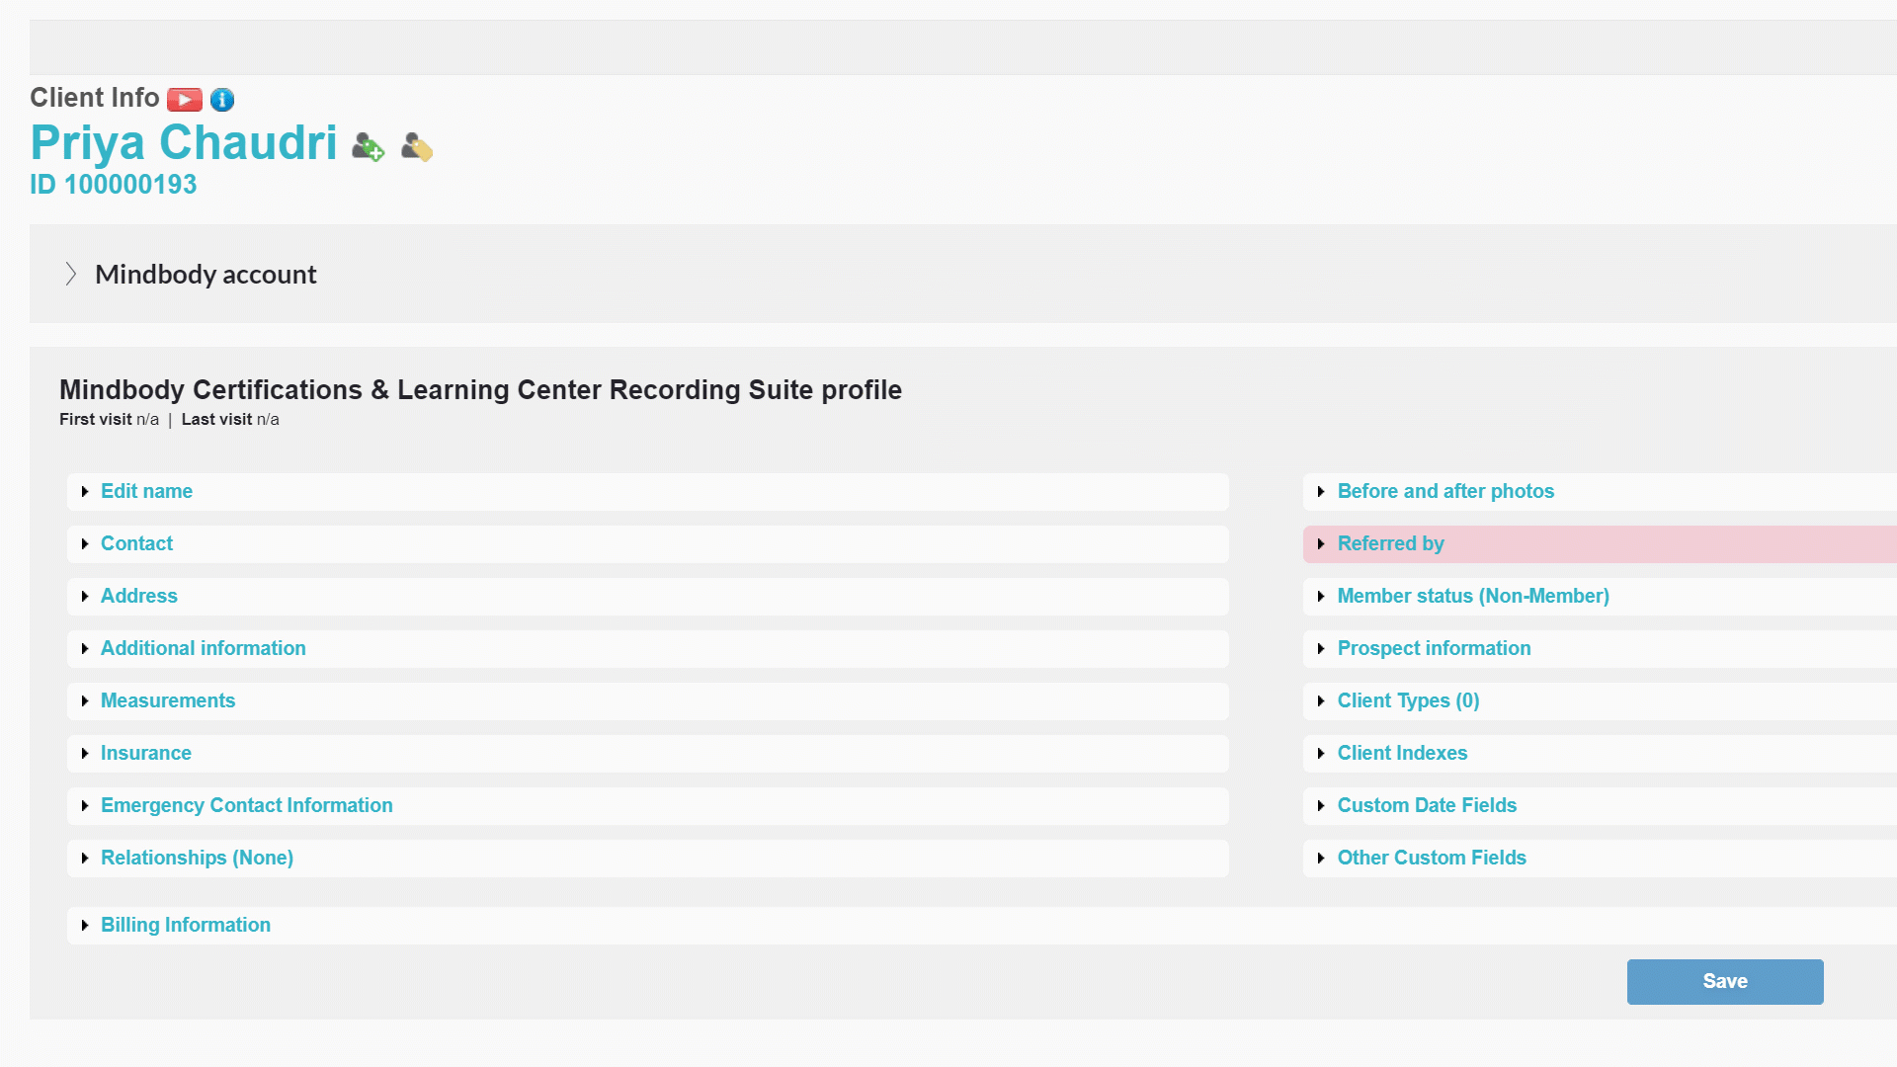
Task: Expand Emergency Contact Information section
Action: point(648,806)
